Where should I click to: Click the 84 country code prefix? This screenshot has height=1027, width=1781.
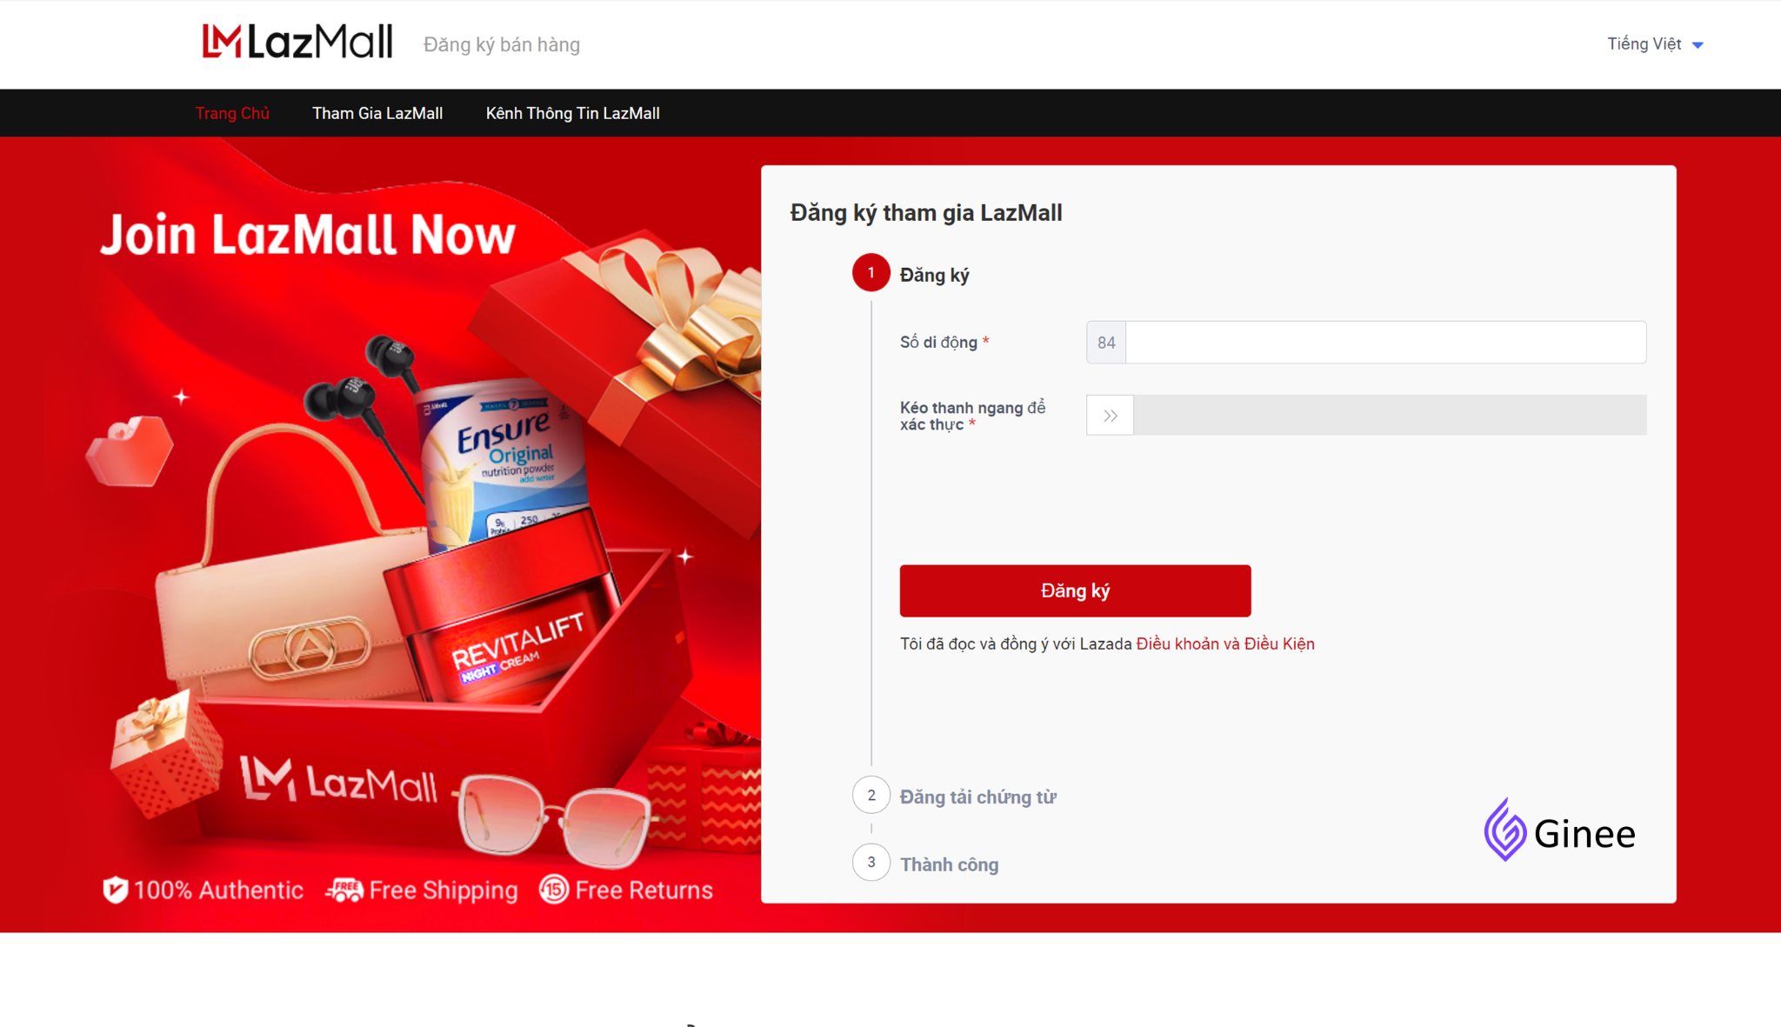tap(1106, 343)
